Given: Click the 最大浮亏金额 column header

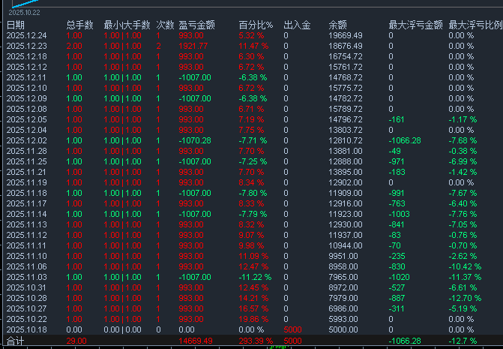Looking at the screenshot, I should pos(415,26).
